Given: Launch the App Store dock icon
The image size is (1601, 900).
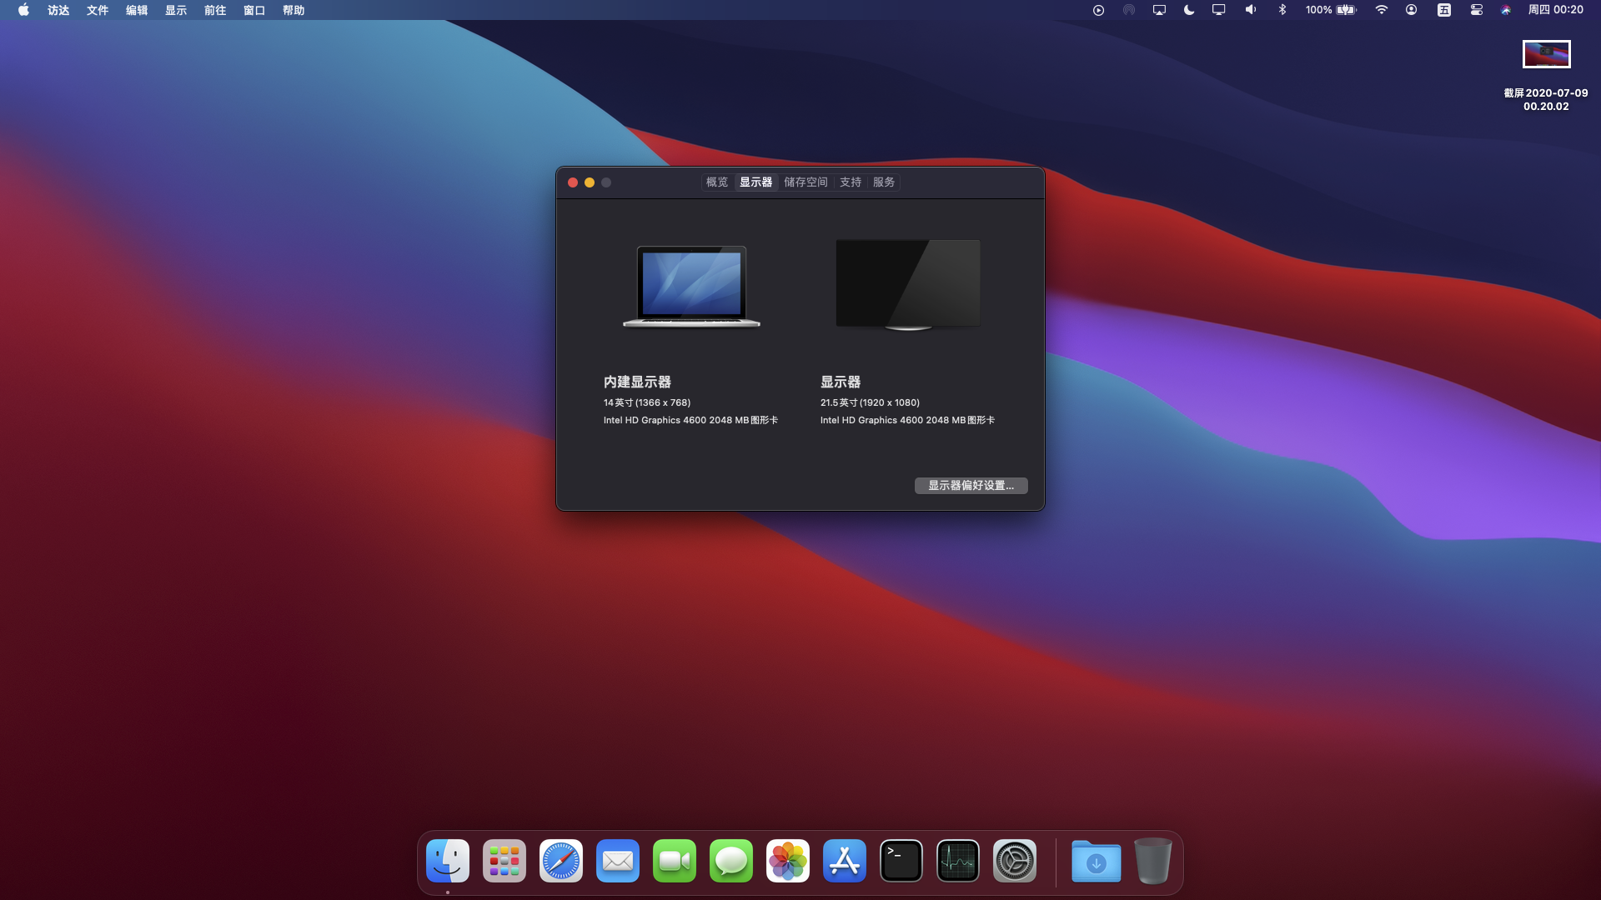Looking at the screenshot, I should 845,861.
